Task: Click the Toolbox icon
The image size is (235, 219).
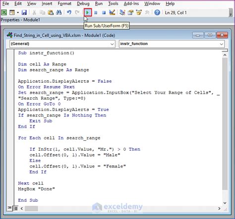Action: click(147, 12)
